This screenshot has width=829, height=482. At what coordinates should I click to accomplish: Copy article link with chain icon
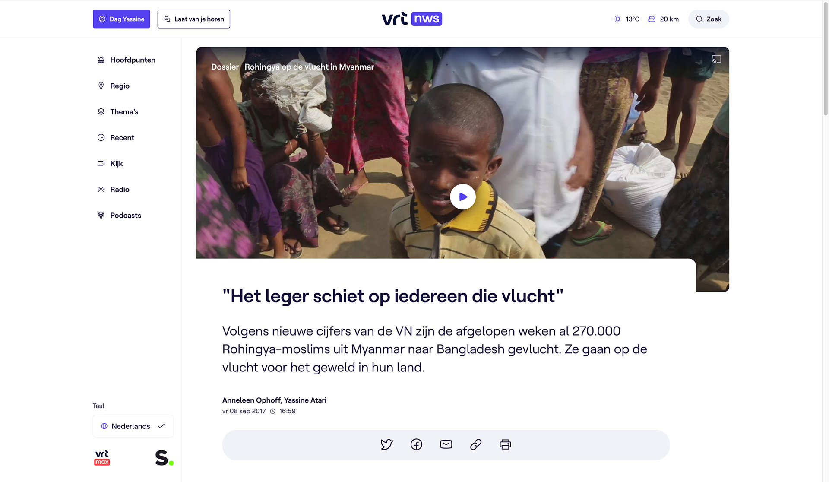(x=476, y=444)
